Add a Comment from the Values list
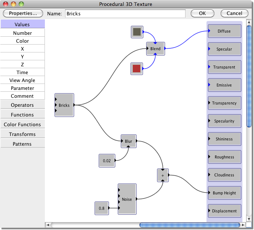Image resolution: width=254 pixels, height=230 pixels. click(22, 96)
